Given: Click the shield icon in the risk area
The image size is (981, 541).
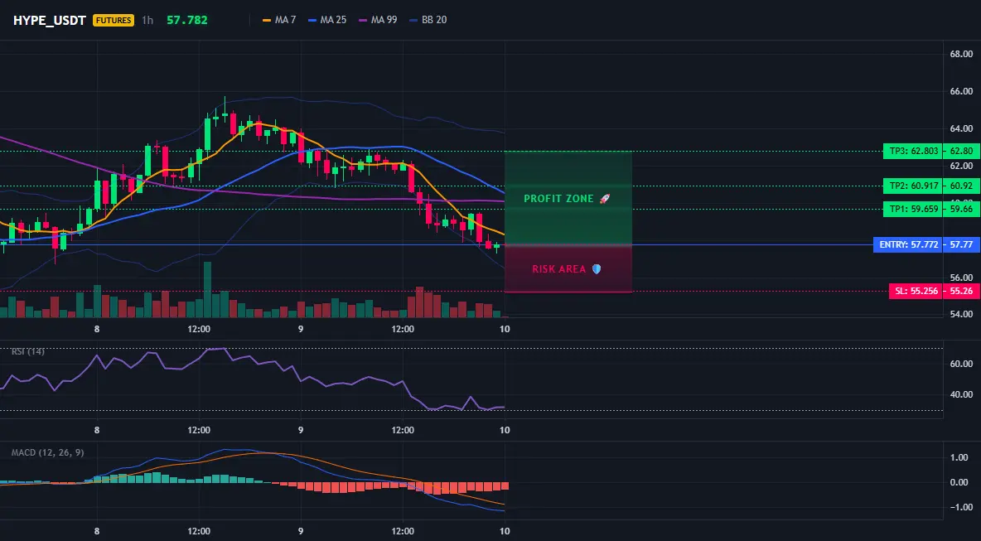Looking at the screenshot, I should pyautogui.click(x=597, y=269).
